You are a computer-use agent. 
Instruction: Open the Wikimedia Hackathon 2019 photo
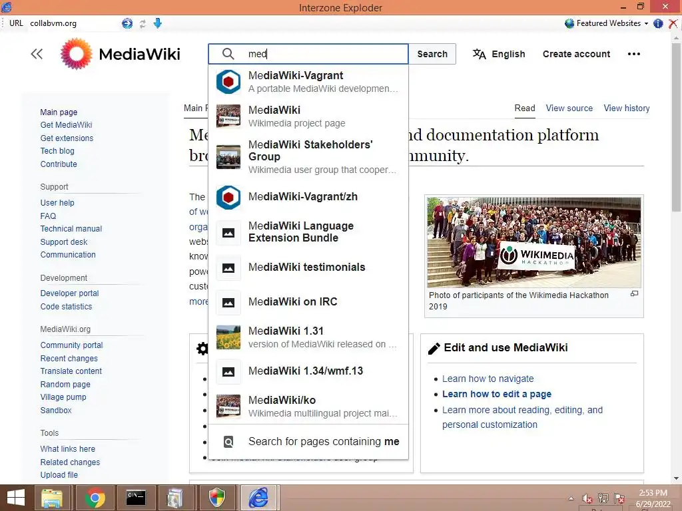tap(533, 242)
